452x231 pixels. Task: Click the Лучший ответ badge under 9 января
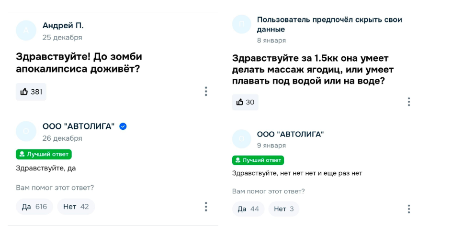click(258, 160)
